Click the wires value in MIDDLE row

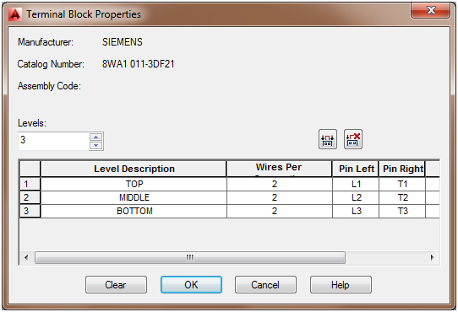point(280,197)
